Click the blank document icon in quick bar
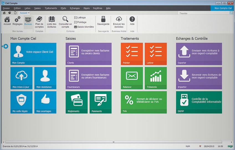Image resolution: width=235 pixels, height=150 pixels. (x=15, y=13)
